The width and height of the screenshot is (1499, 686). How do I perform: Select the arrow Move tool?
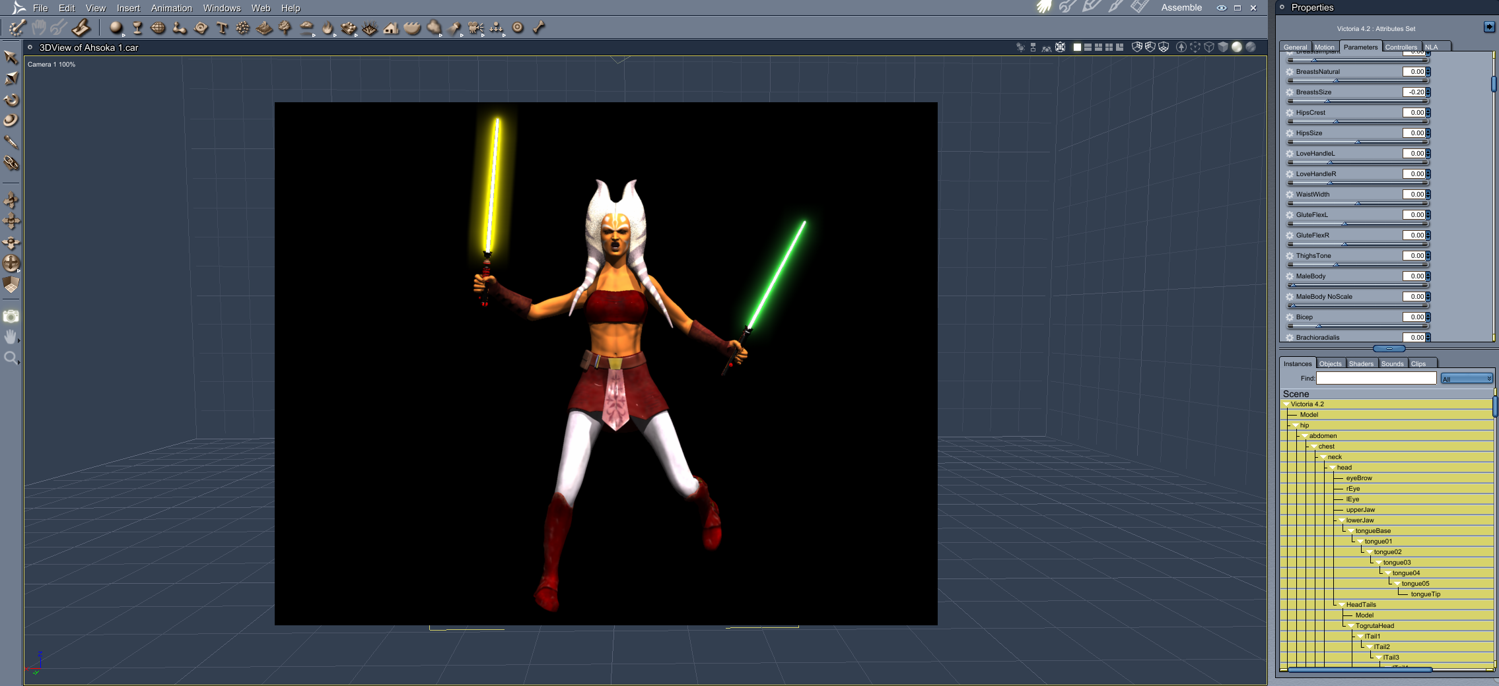tap(11, 57)
